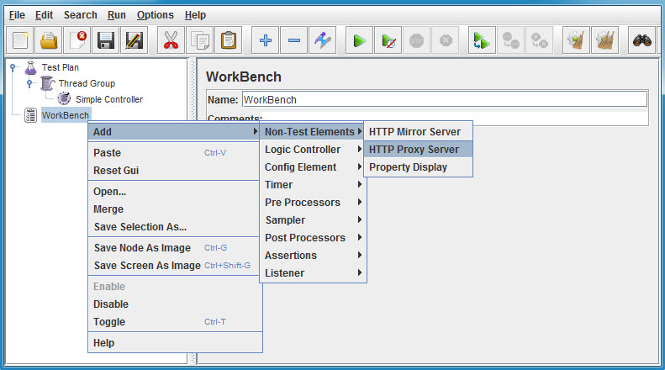Click the New test plan toolbar icon

tap(20, 40)
